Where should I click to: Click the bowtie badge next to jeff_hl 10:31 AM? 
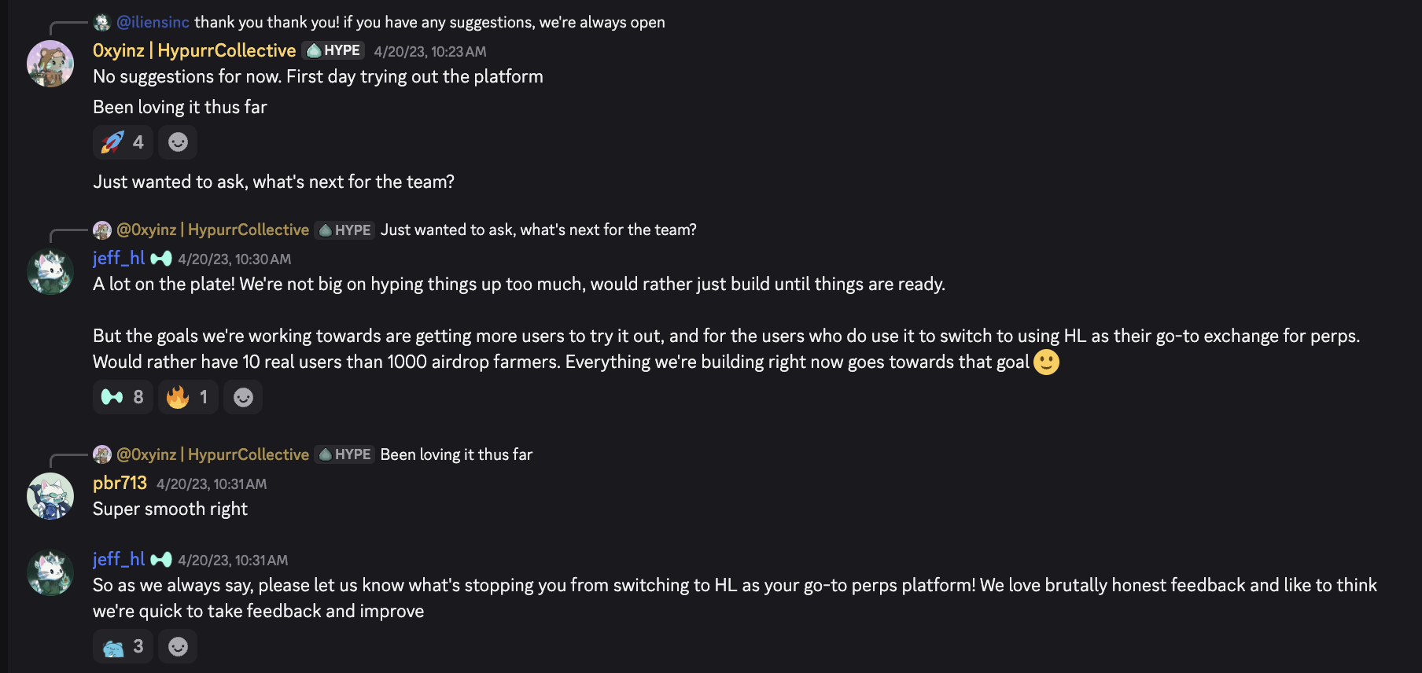[x=161, y=560]
